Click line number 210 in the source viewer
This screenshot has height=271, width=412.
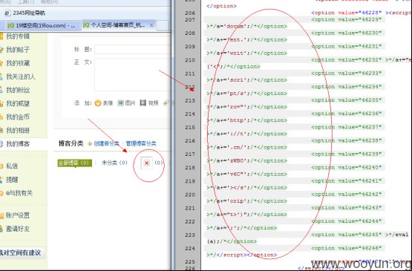(190, 60)
